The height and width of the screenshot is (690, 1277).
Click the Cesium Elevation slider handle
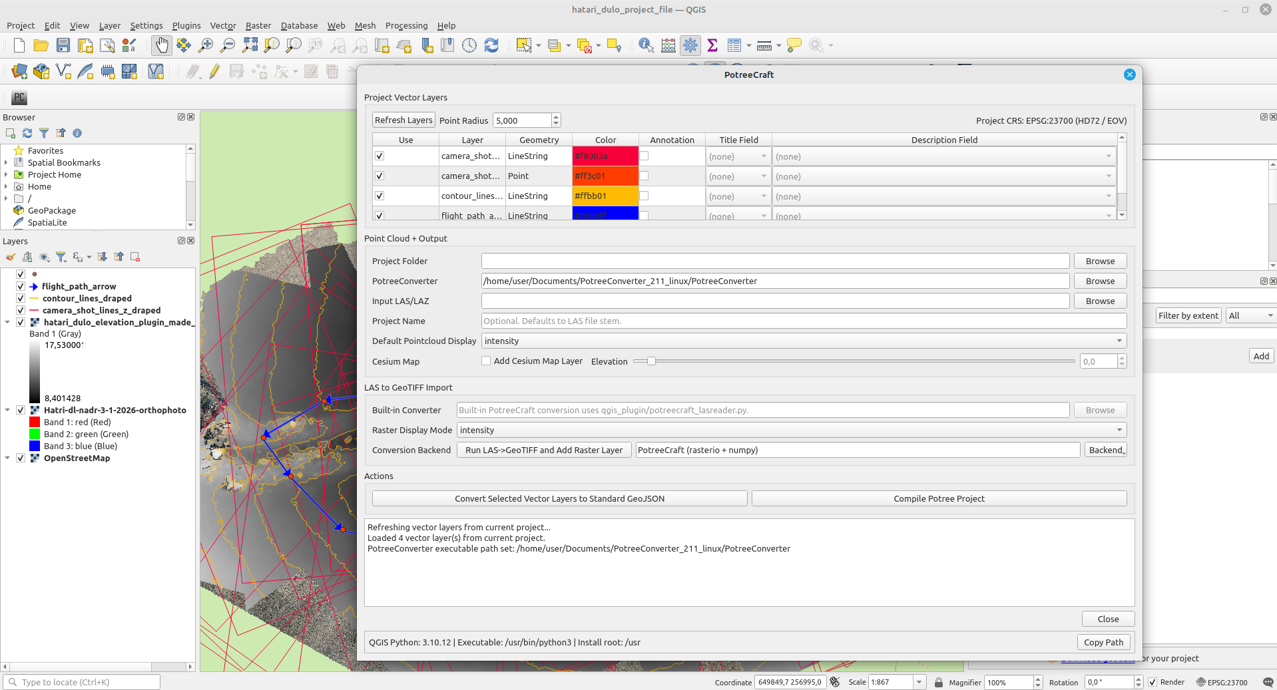651,361
